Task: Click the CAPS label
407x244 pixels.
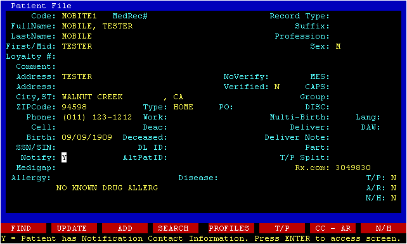Action: click(x=318, y=87)
